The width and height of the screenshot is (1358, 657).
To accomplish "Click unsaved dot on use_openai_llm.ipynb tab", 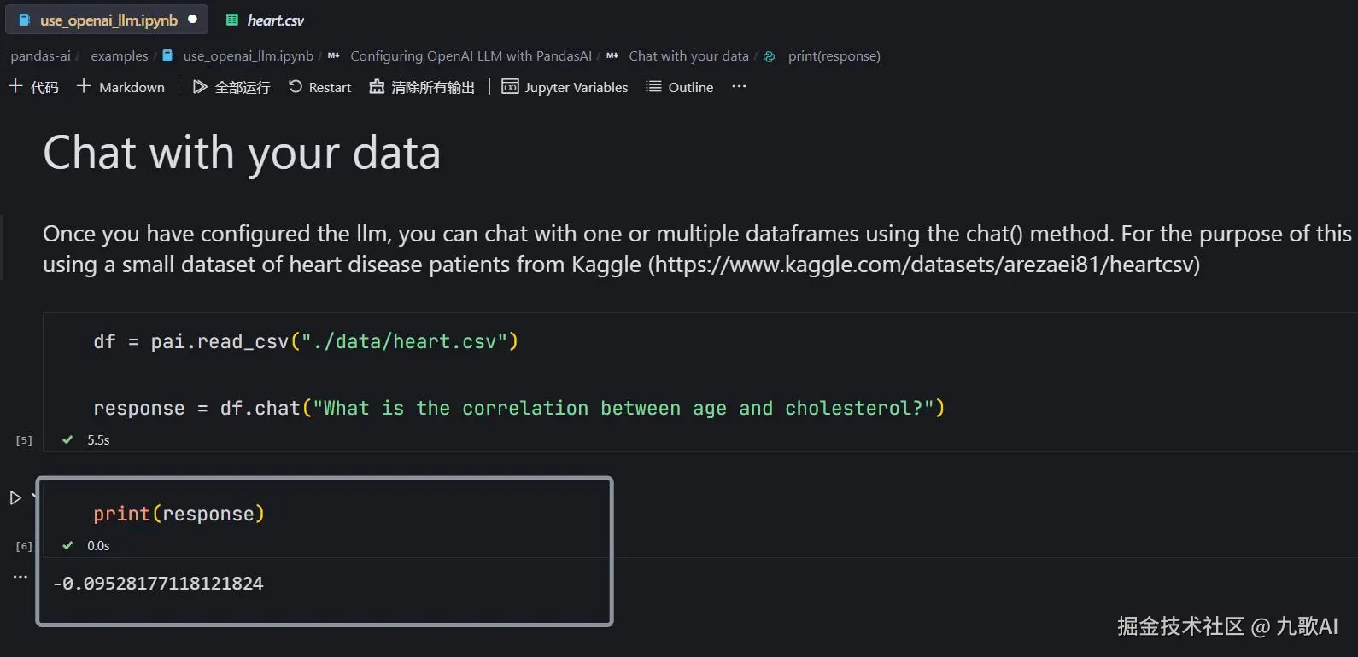I will pyautogui.click(x=193, y=19).
